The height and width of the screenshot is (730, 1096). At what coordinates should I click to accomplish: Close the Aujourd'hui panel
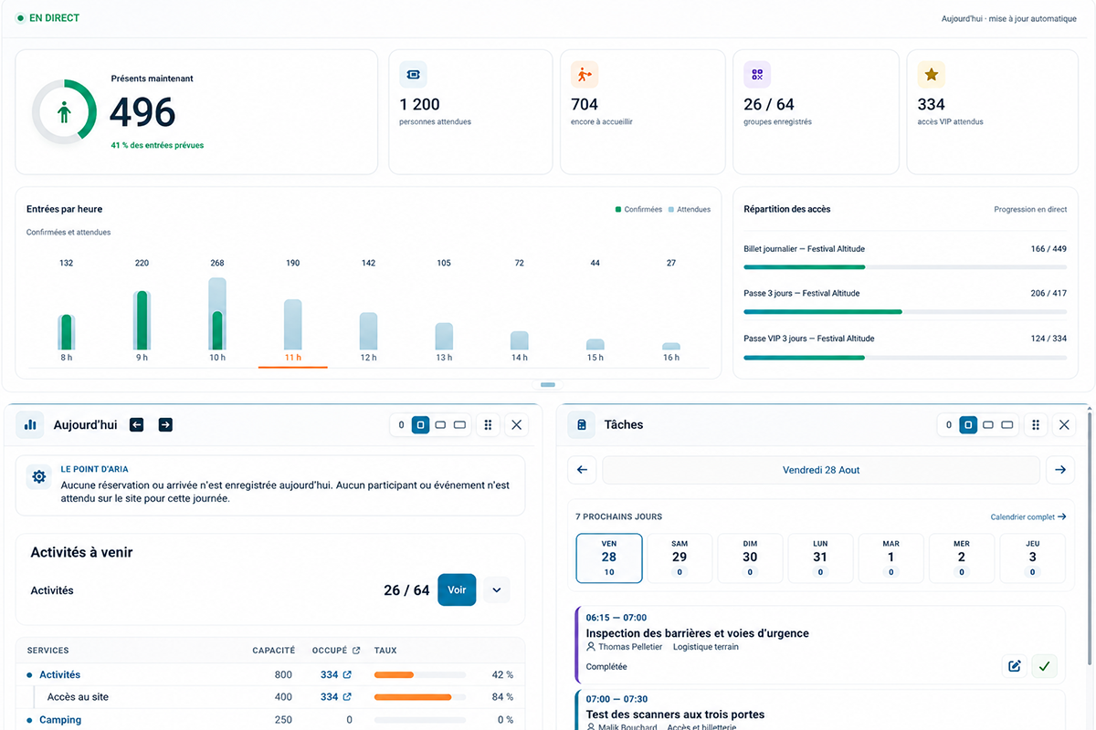pos(516,424)
